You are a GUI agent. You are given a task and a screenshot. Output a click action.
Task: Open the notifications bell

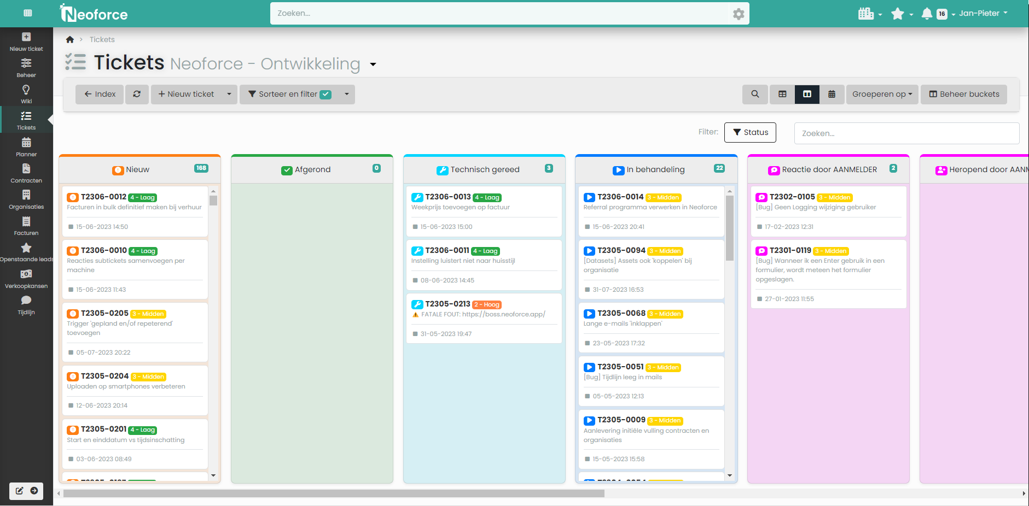(927, 13)
